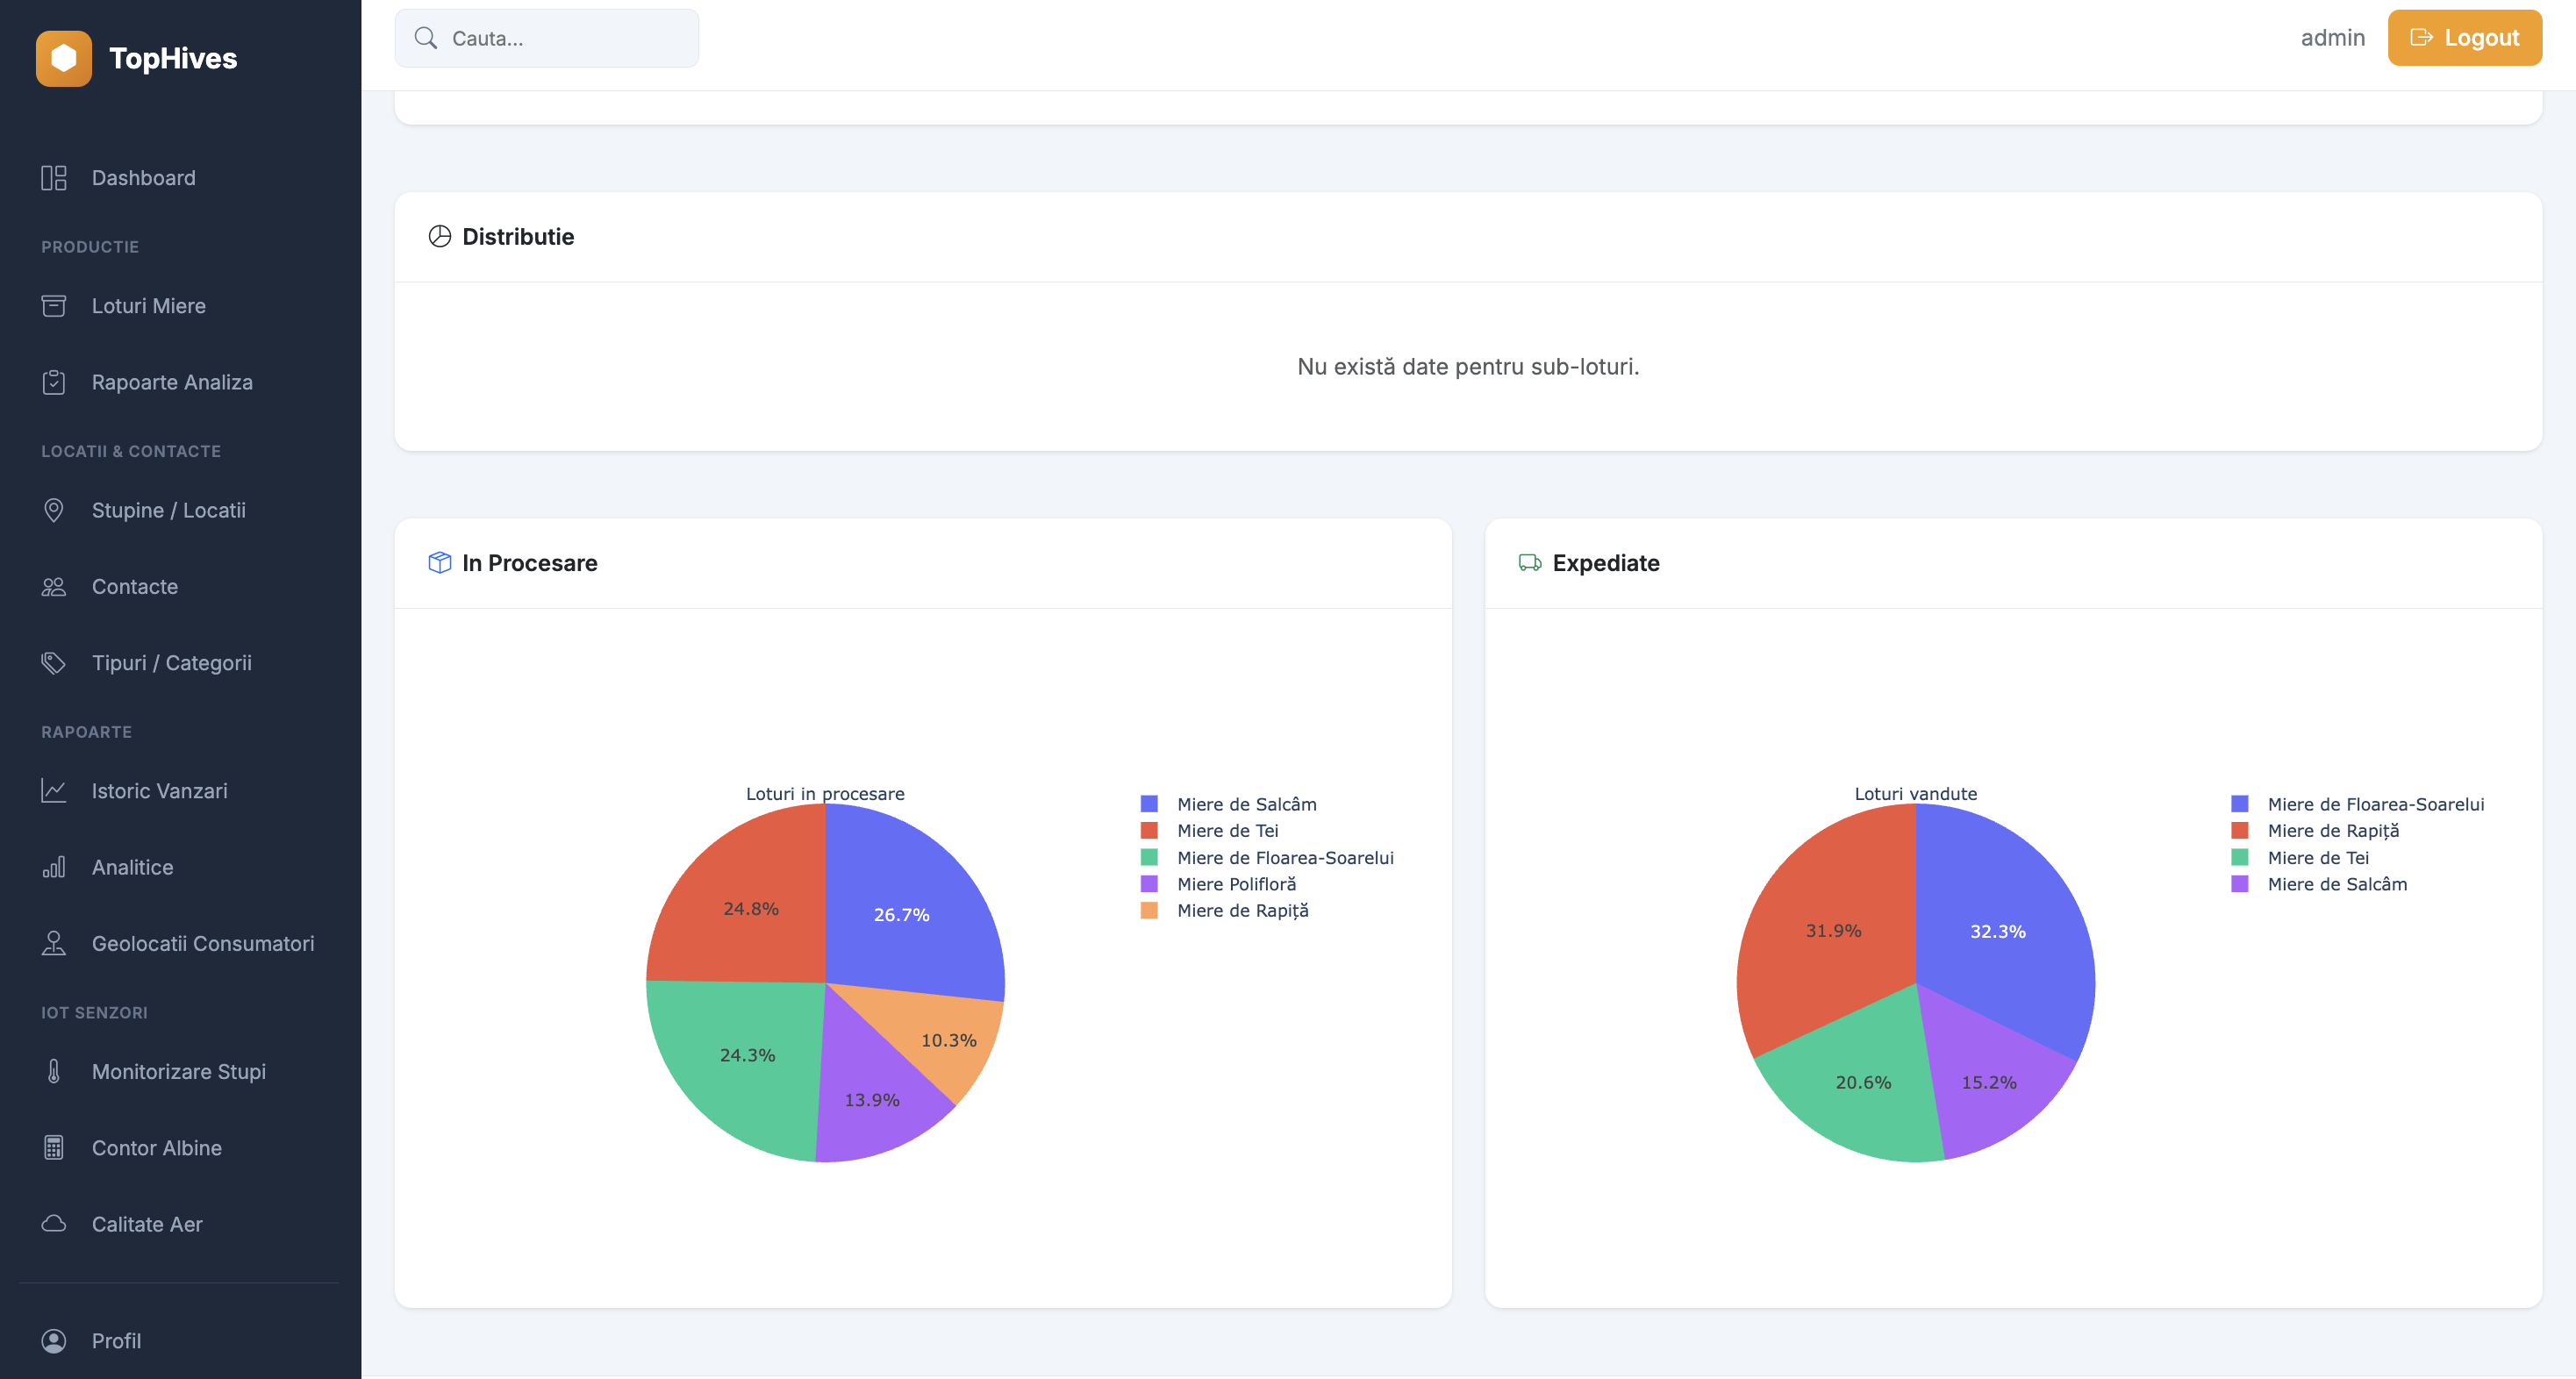Click the Monitorizare Stupi thermometer icon

pyautogui.click(x=54, y=1071)
